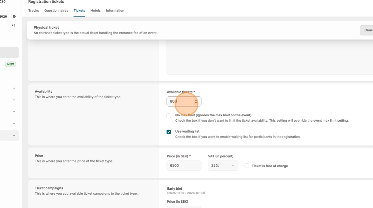Click the Cancel button
Viewport: 373px width, 208px height.
[x=368, y=30]
